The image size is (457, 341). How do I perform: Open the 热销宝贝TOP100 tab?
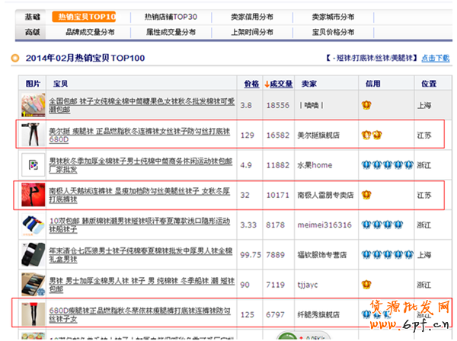(x=85, y=16)
